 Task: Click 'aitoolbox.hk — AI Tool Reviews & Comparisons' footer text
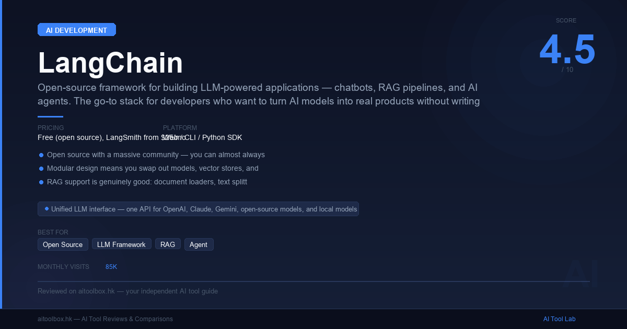point(105,319)
